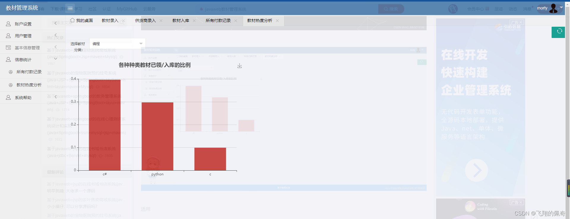Click the dropdown arrow of category select
This screenshot has height=219, width=570.
[x=141, y=44]
